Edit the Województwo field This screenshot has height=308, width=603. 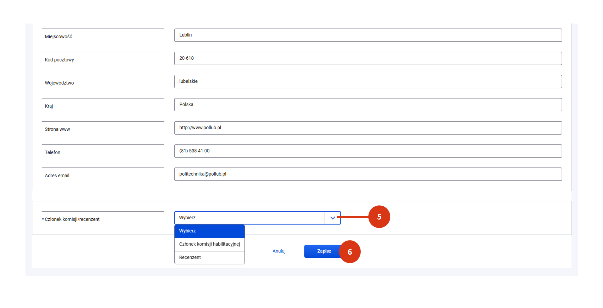368,82
